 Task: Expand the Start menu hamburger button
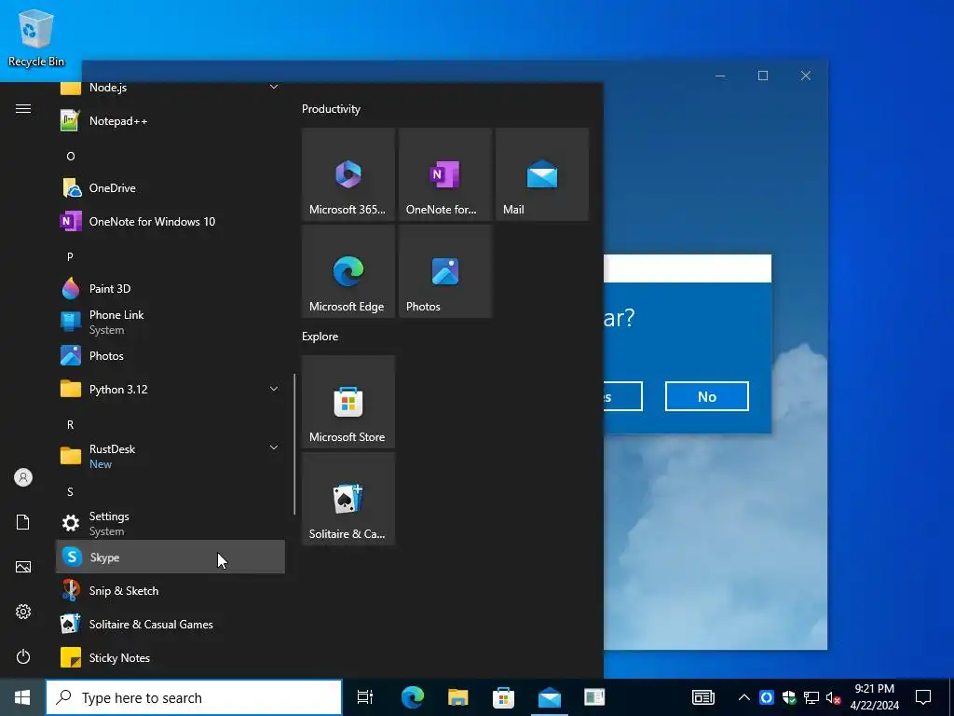[23, 109]
